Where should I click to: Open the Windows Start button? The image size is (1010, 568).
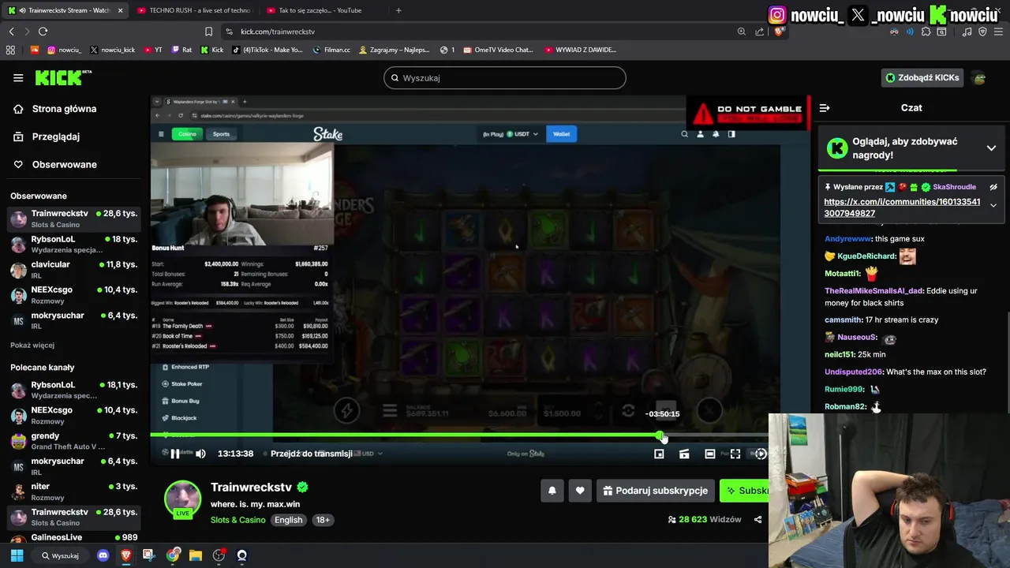[x=17, y=555]
